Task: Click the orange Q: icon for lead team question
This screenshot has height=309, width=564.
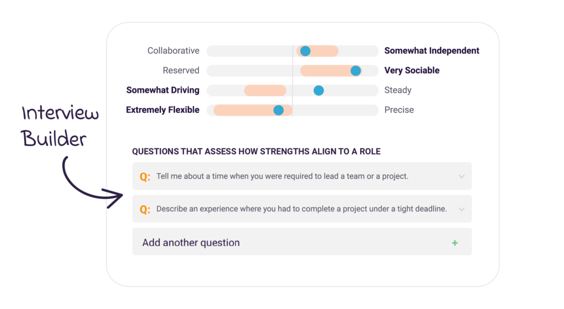Action: (x=145, y=176)
